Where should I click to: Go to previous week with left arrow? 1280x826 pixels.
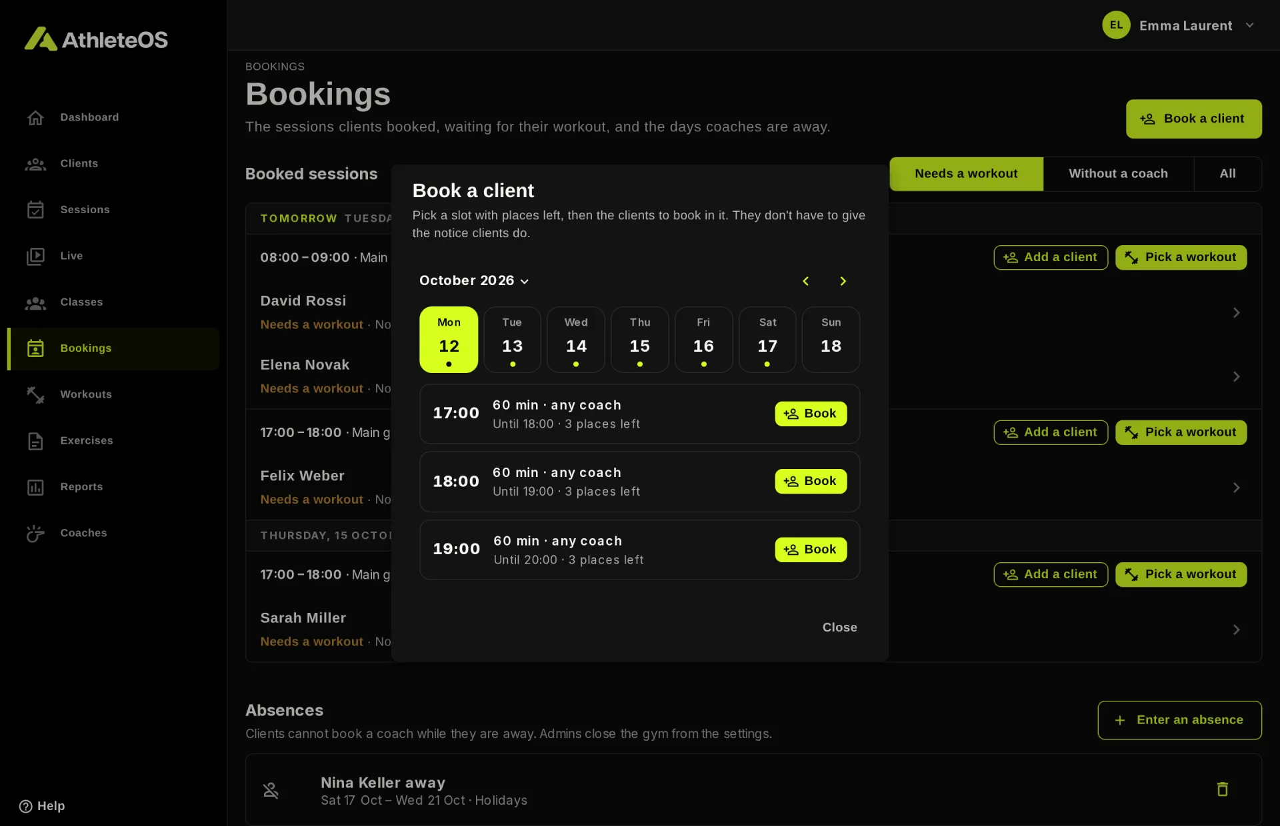(x=805, y=281)
